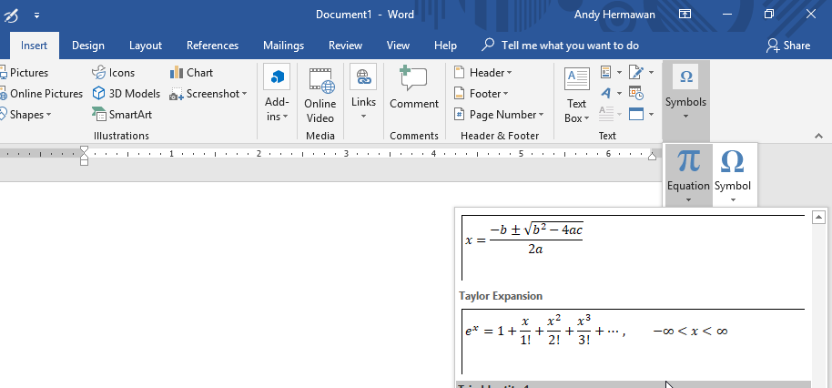
Task: Open Customize Quick Access Toolbar arrow
Action: click(x=36, y=15)
